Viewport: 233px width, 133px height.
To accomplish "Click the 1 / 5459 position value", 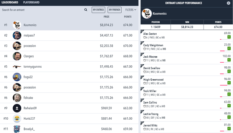I will click(156, 27).
